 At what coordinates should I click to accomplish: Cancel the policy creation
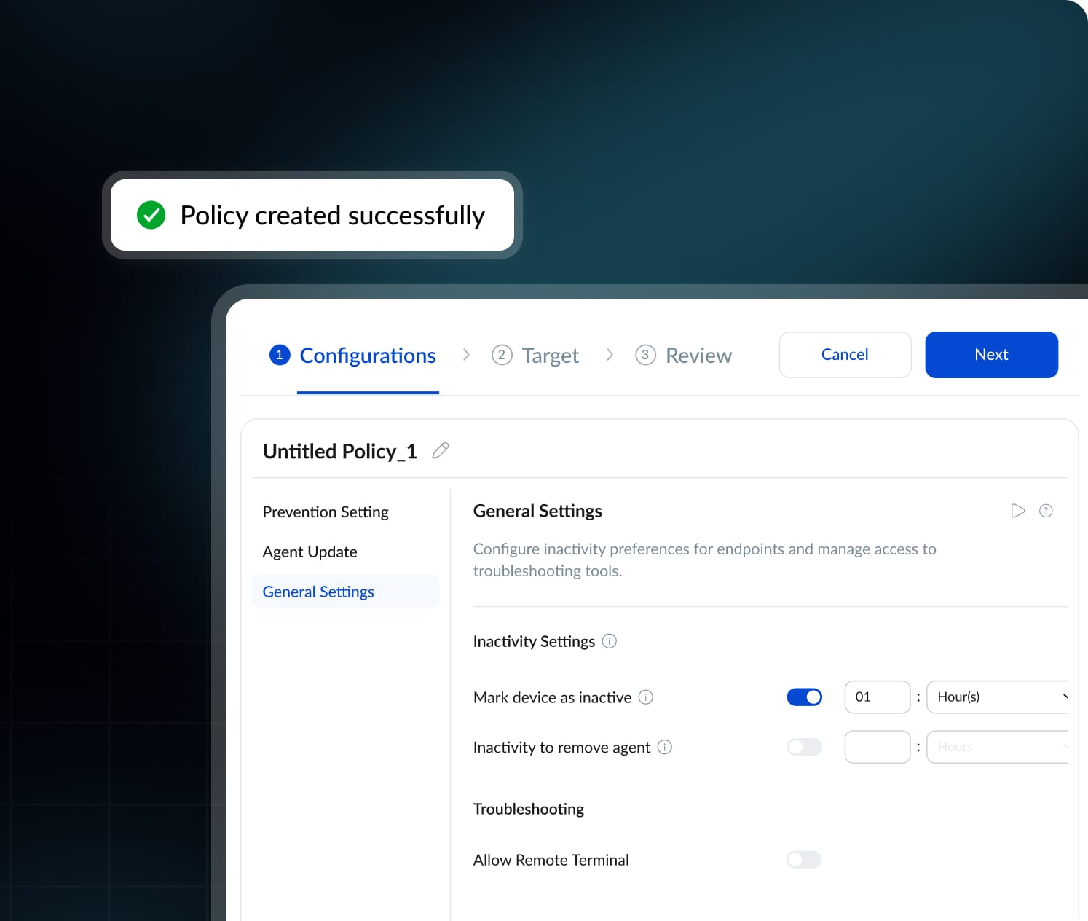845,355
